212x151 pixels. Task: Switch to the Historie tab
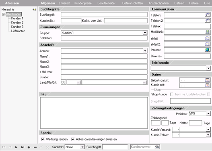pos(194,3)
